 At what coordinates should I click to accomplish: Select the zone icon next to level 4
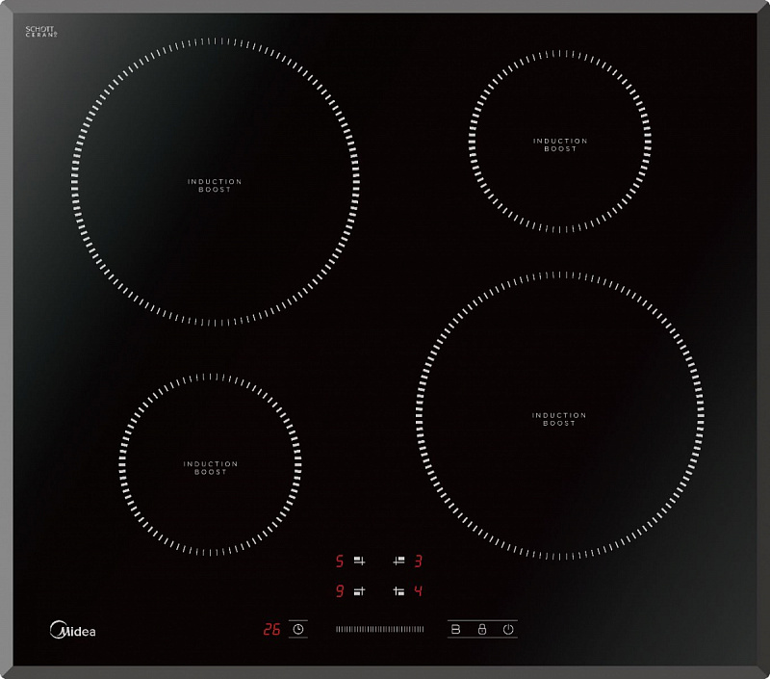[x=398, y=591]
